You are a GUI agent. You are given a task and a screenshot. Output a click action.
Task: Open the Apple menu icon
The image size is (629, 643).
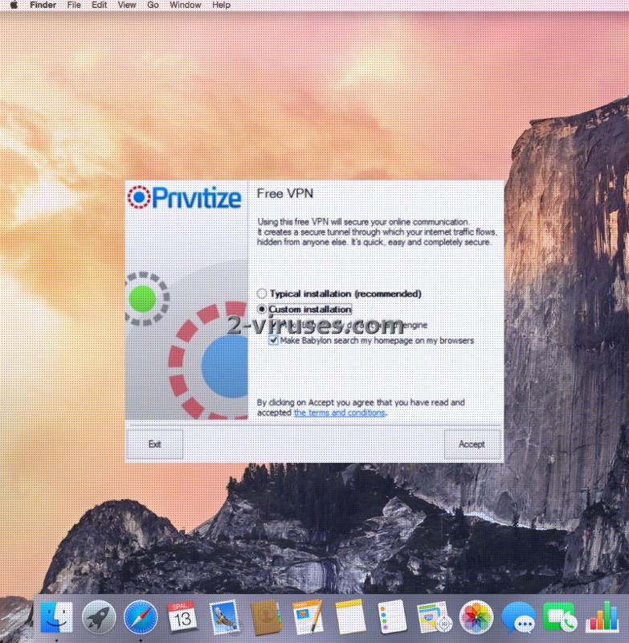(x=14, y=5)
